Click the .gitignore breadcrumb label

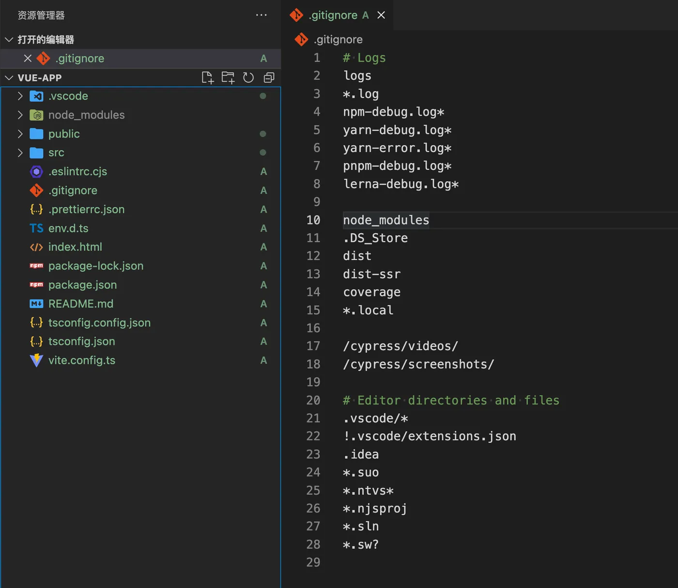[338, 39]
